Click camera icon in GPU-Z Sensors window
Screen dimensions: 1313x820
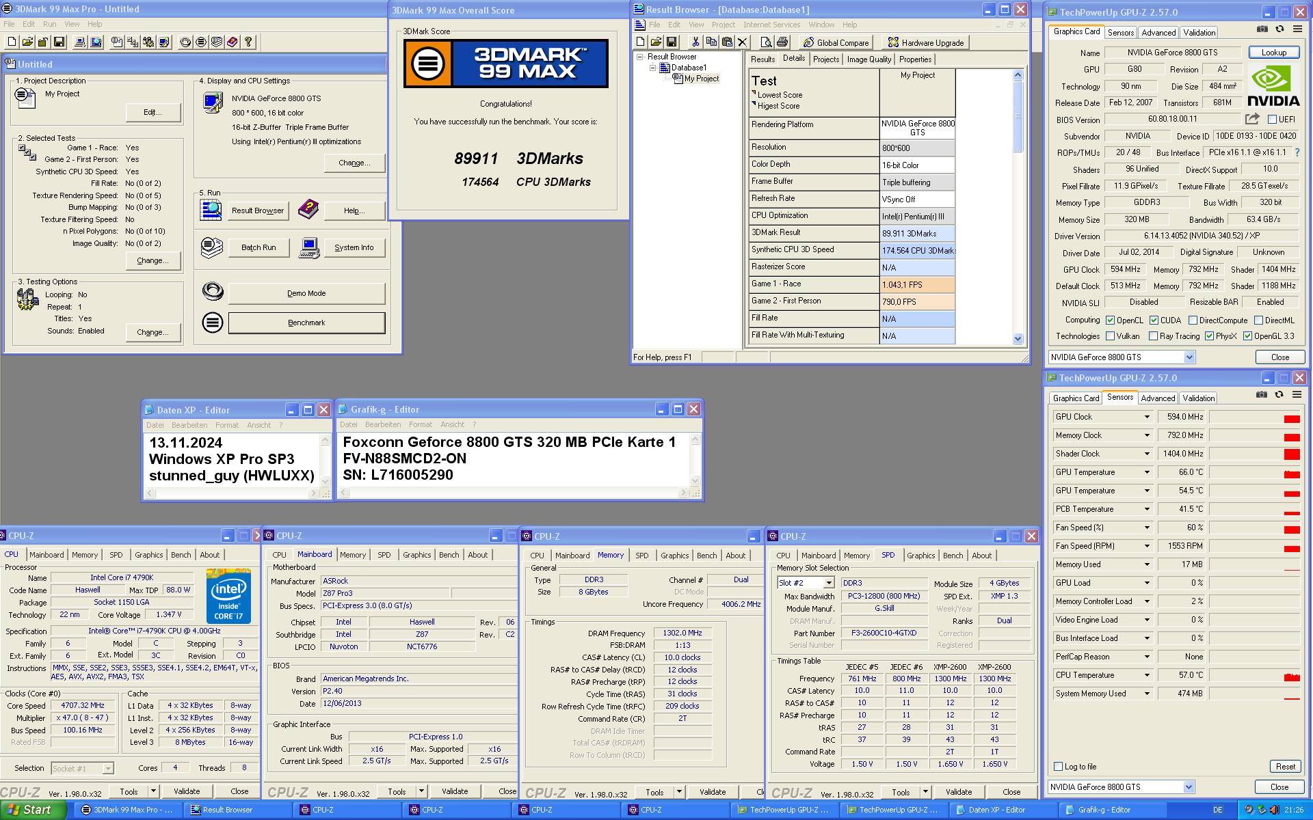[x=1262, y=394]
